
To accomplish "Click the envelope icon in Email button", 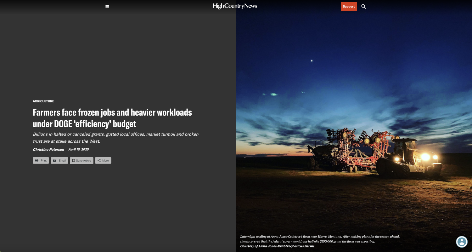I will pos(55,161).
